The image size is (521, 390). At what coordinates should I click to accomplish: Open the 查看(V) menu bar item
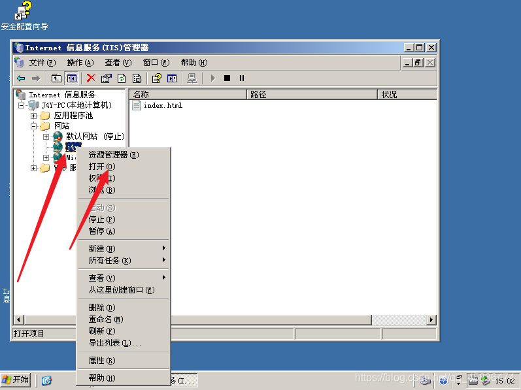[118, 63]
